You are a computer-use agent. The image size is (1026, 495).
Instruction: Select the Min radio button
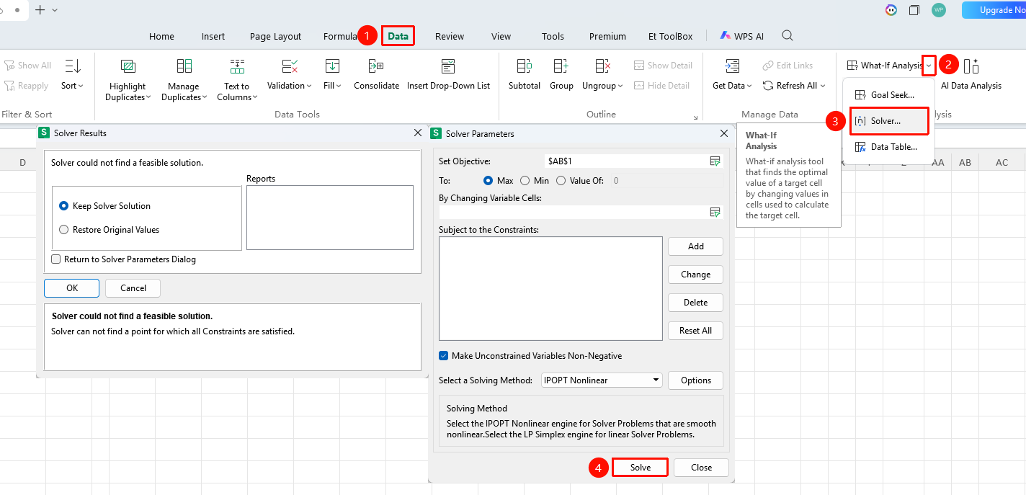tap(525, 181)
